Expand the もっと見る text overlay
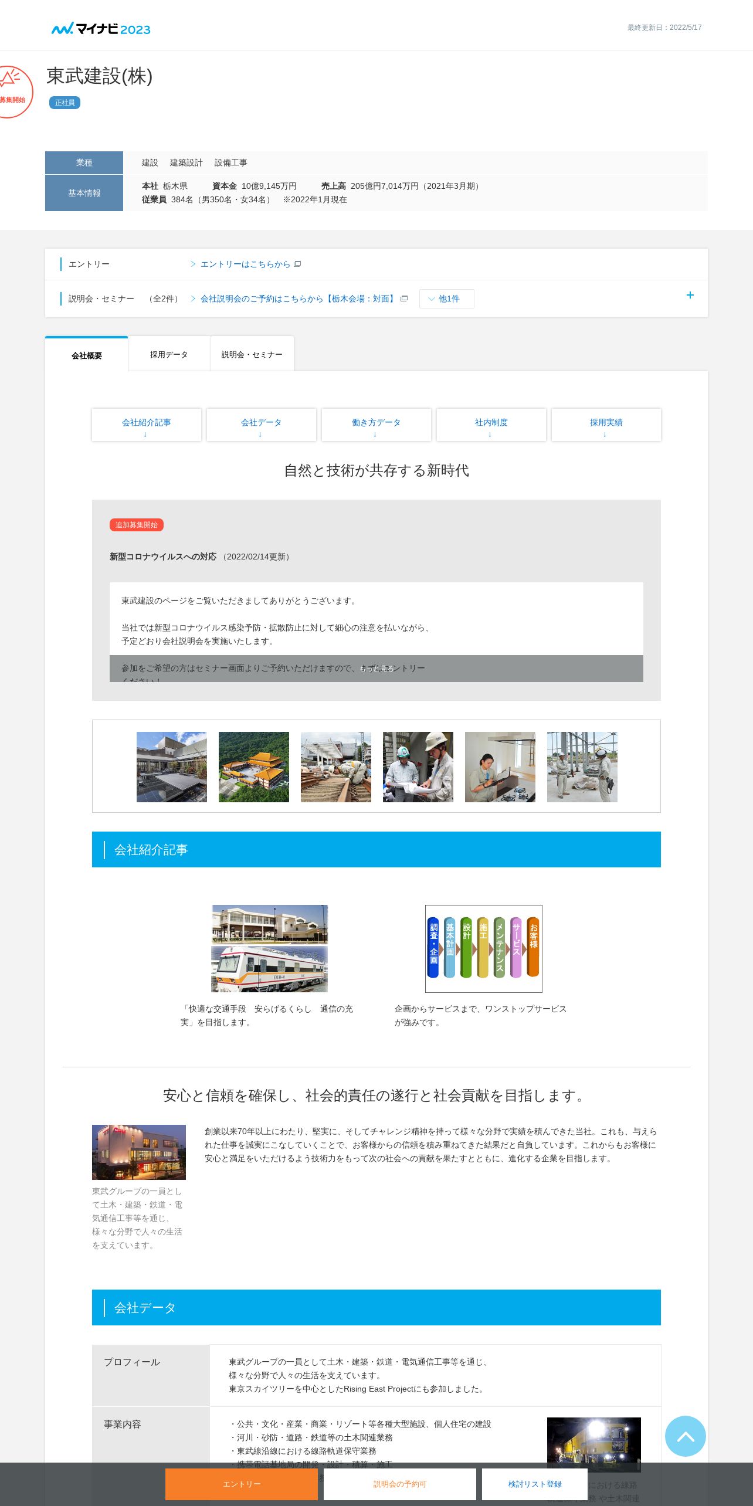Screen dimensions: 753x1506 pyautogui.click(x=376, y=669)
